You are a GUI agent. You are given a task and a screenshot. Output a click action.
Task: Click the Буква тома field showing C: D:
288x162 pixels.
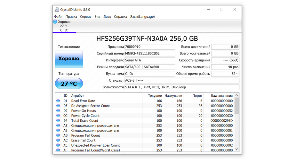150,74
